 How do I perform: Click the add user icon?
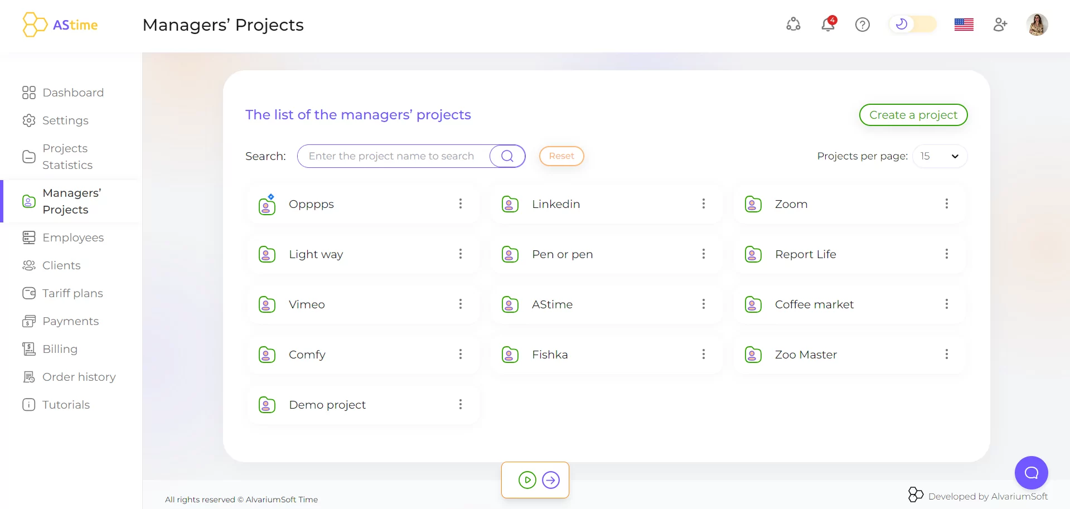[x=1000, y=25]
